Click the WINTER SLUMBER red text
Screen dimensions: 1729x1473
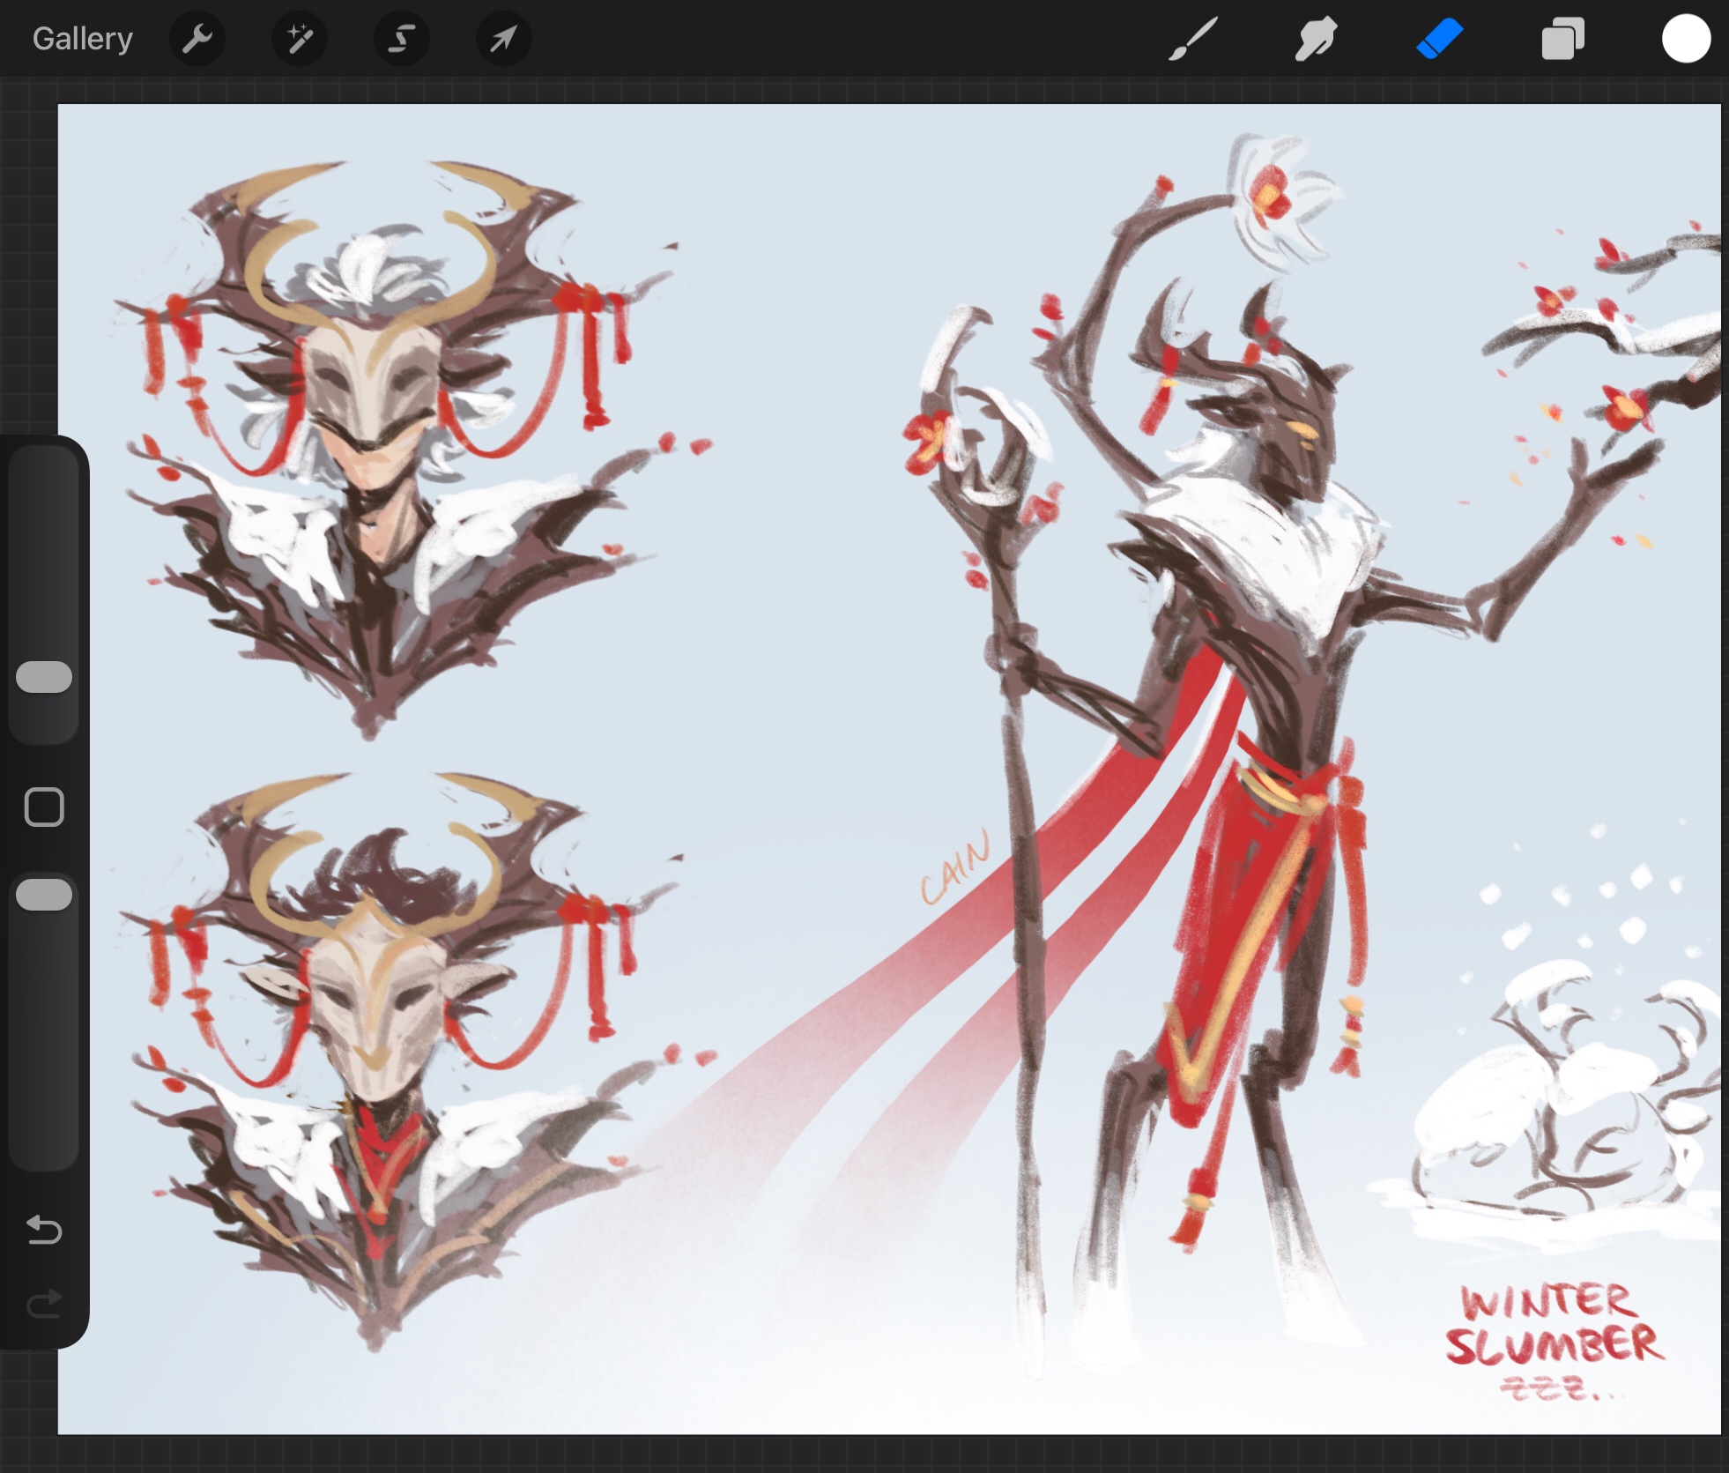point(1553,1325)
